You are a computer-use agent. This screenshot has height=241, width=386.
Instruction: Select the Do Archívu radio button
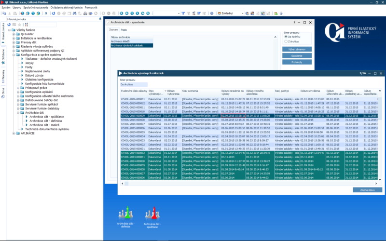tap(286, 37)
